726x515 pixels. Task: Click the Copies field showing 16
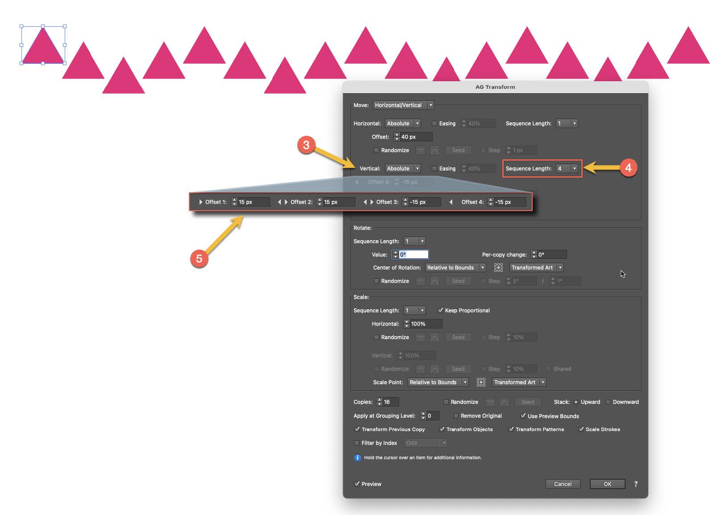click(391, 402)
